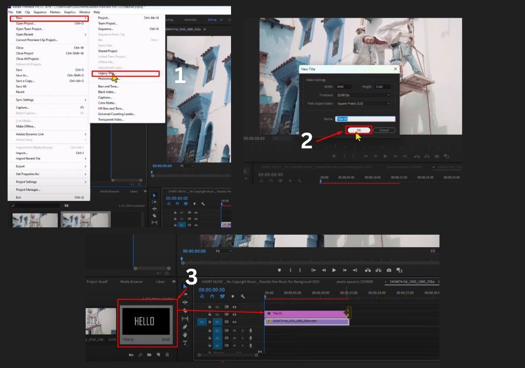This screenshot has width=525, height=368.
Task: Click Export Frame camera icon in bottom monitor
Action: tap(388, 270)
